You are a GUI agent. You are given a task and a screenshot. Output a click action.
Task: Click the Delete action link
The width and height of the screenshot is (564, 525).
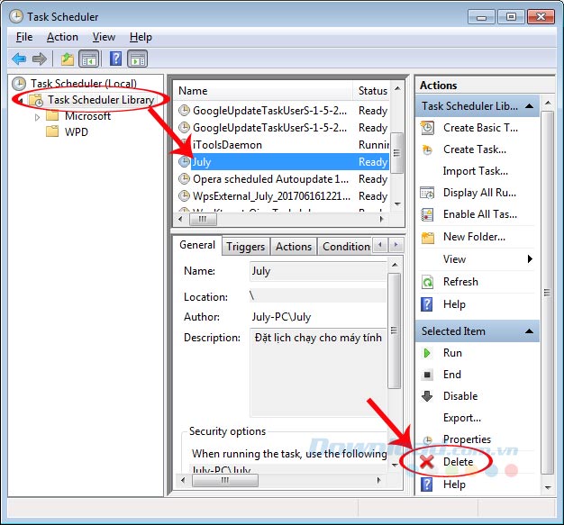point(459,462)
